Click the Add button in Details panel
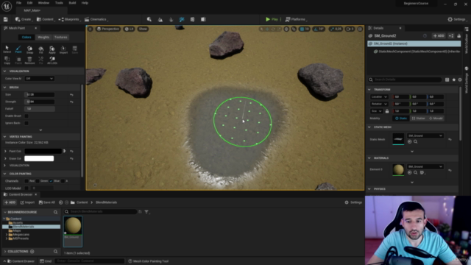471x265 pixels. pyautogui.click(x=439, y=36)
